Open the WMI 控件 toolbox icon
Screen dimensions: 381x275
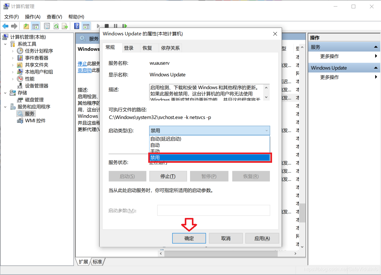(20, 121)
